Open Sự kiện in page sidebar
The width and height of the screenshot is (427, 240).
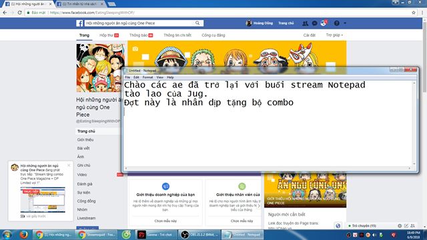tap(83, 193)
